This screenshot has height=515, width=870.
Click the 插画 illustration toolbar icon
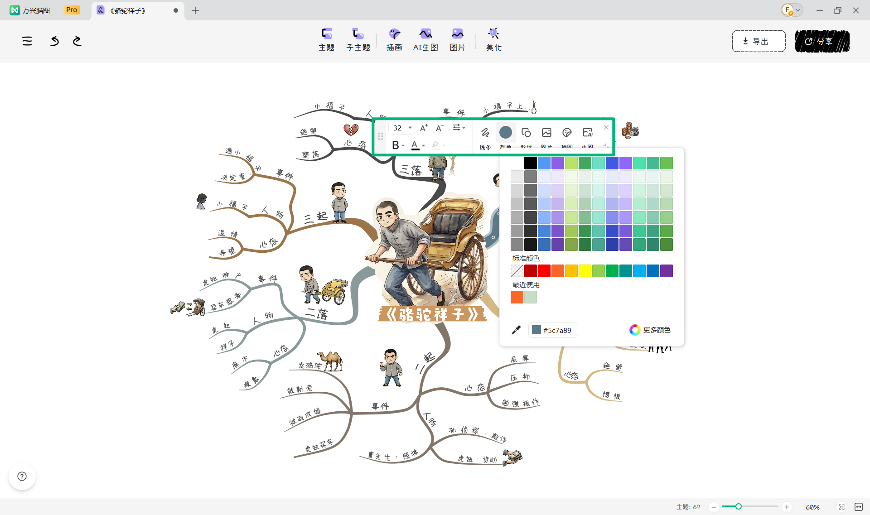tap(394, 40)
